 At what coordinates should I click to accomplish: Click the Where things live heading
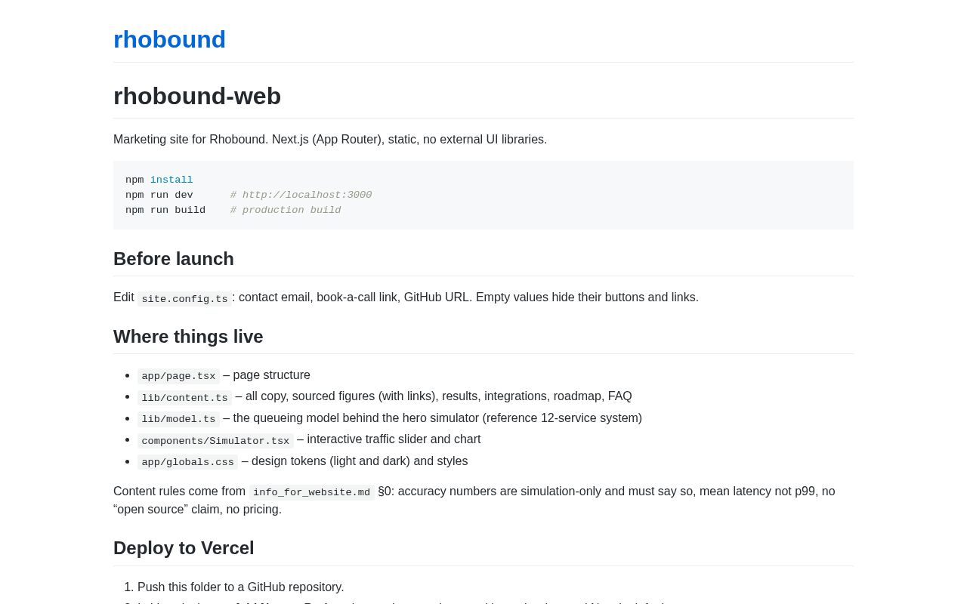pos(188,337)
